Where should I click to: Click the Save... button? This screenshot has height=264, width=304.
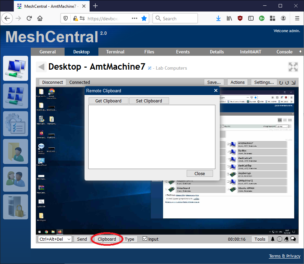coord(214,82)
